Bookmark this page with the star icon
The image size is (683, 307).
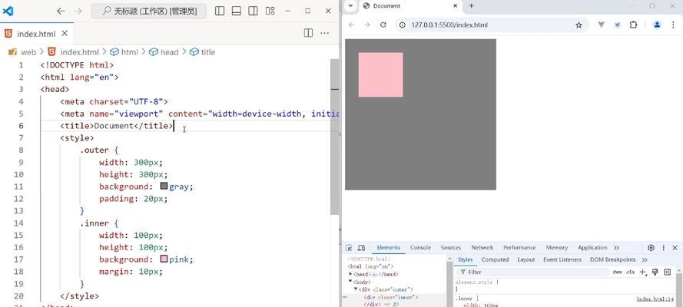579,25
